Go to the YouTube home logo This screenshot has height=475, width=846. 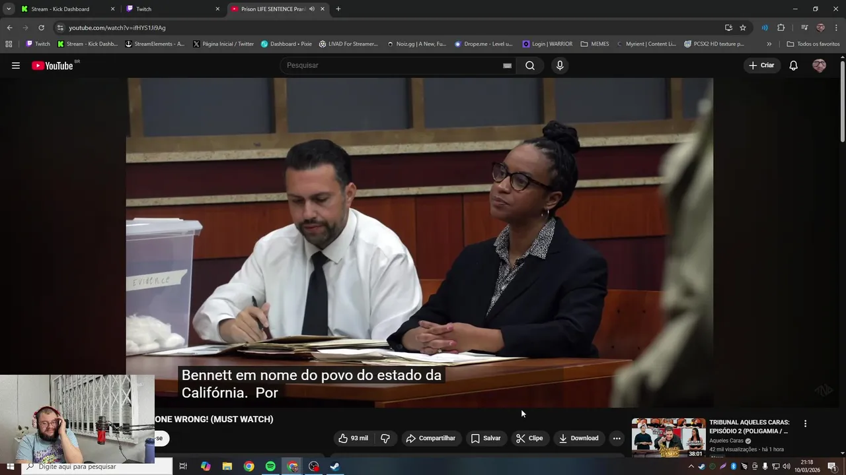[x=52, y=65]
